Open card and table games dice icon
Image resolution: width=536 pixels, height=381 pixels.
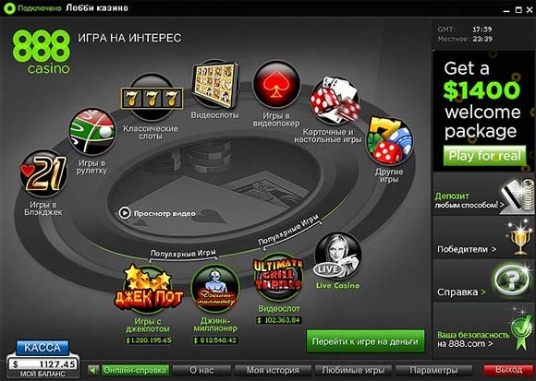[x=335, y=101]
